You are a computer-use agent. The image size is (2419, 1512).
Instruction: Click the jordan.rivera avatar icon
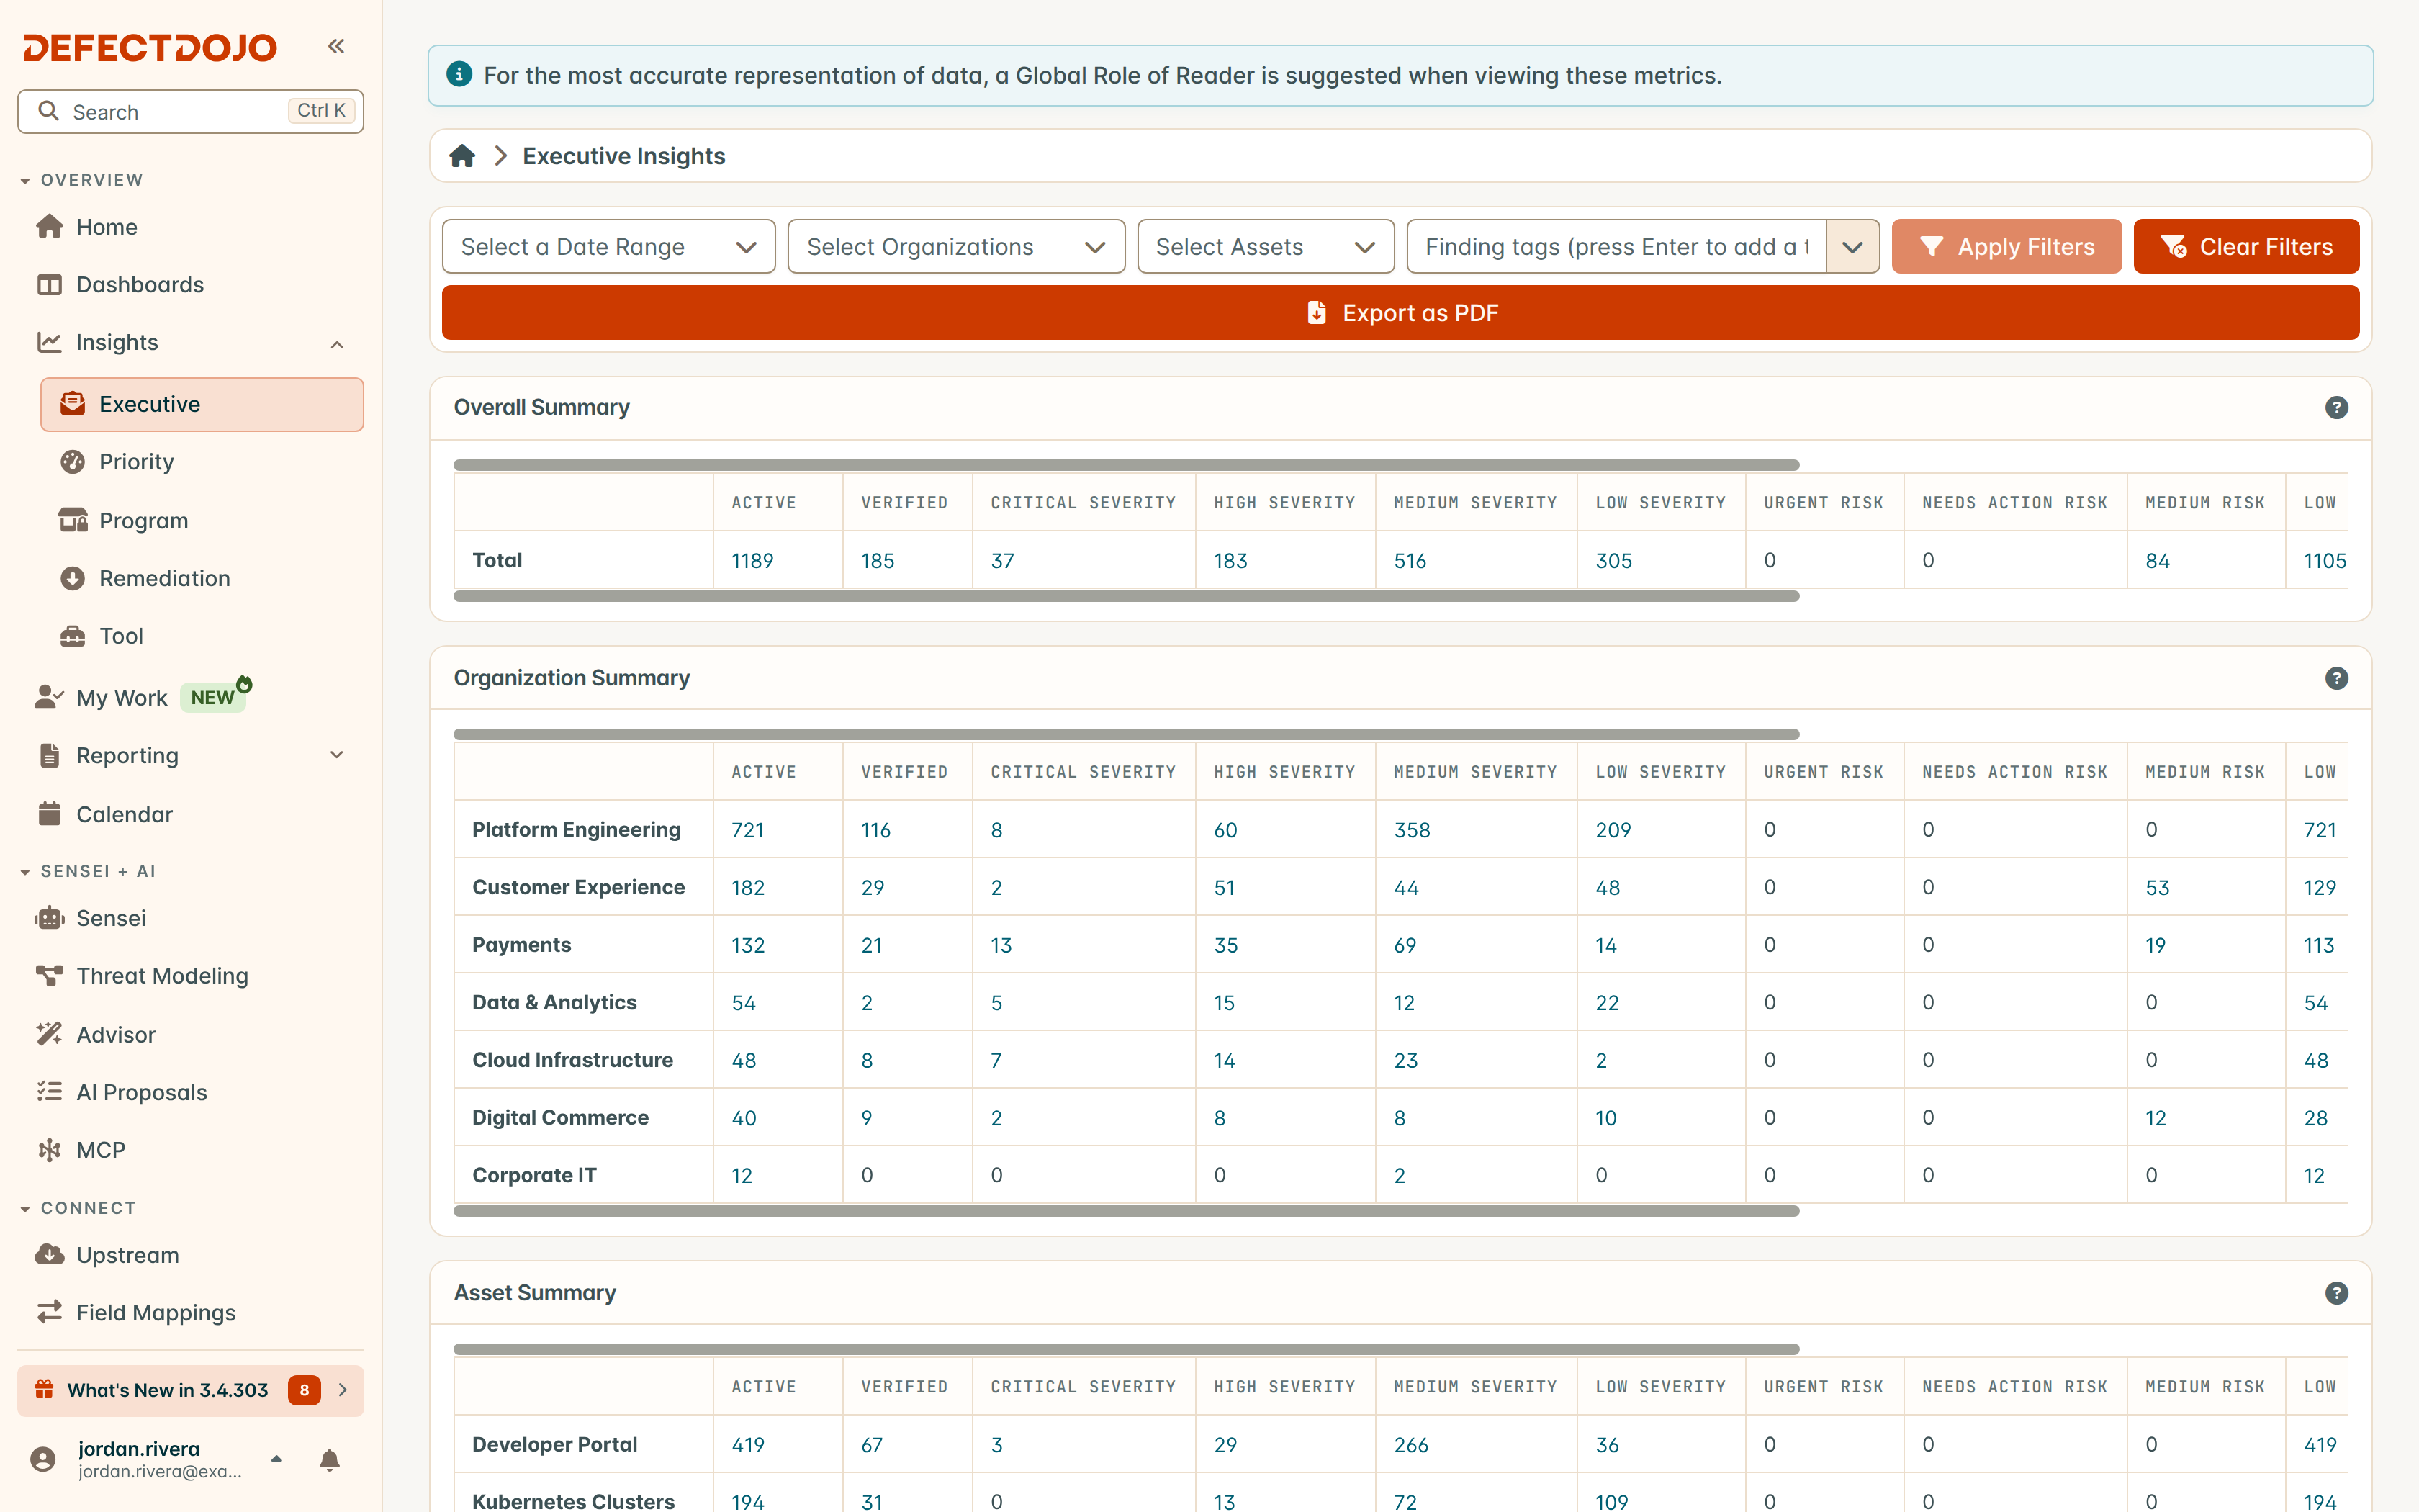pos(43,1460)
